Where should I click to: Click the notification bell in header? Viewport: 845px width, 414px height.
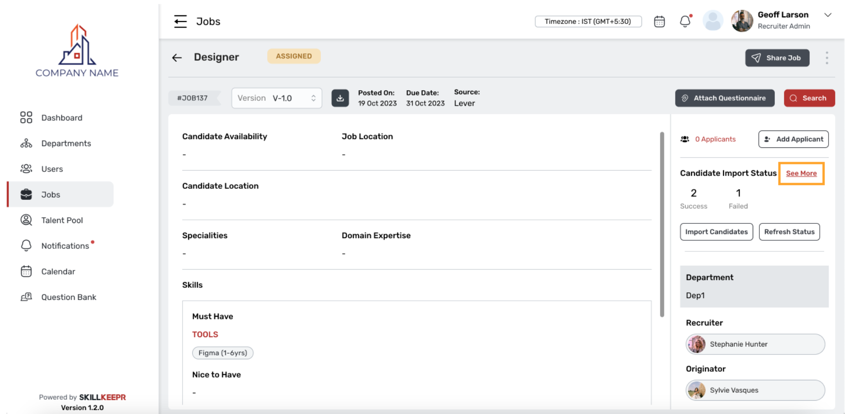685,21
